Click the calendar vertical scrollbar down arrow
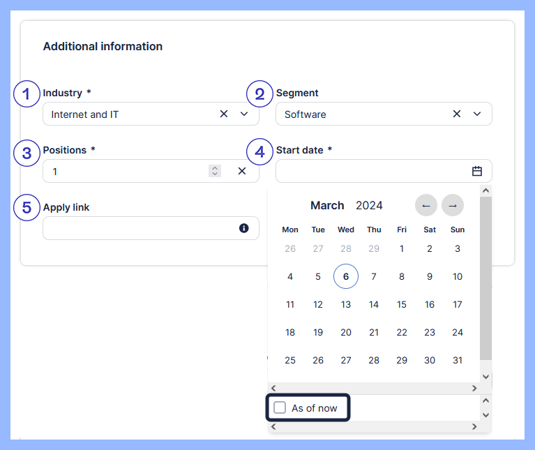Viewport: 535px width, 450px height. pos(485,377)
